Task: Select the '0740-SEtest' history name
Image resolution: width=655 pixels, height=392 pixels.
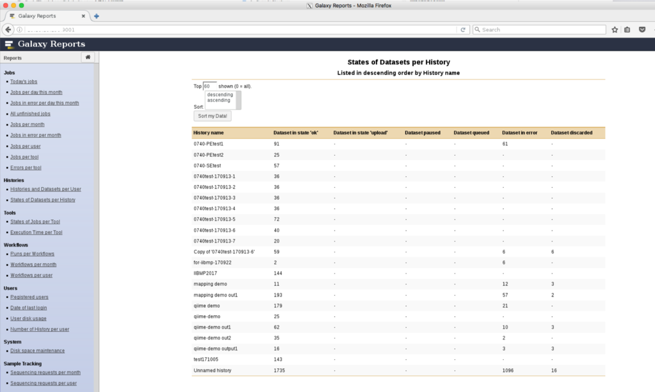Action: click(x=207, y=166)
